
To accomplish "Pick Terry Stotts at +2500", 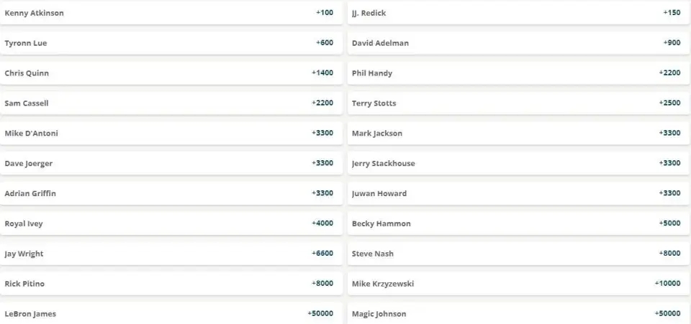I will coord(518,103).
